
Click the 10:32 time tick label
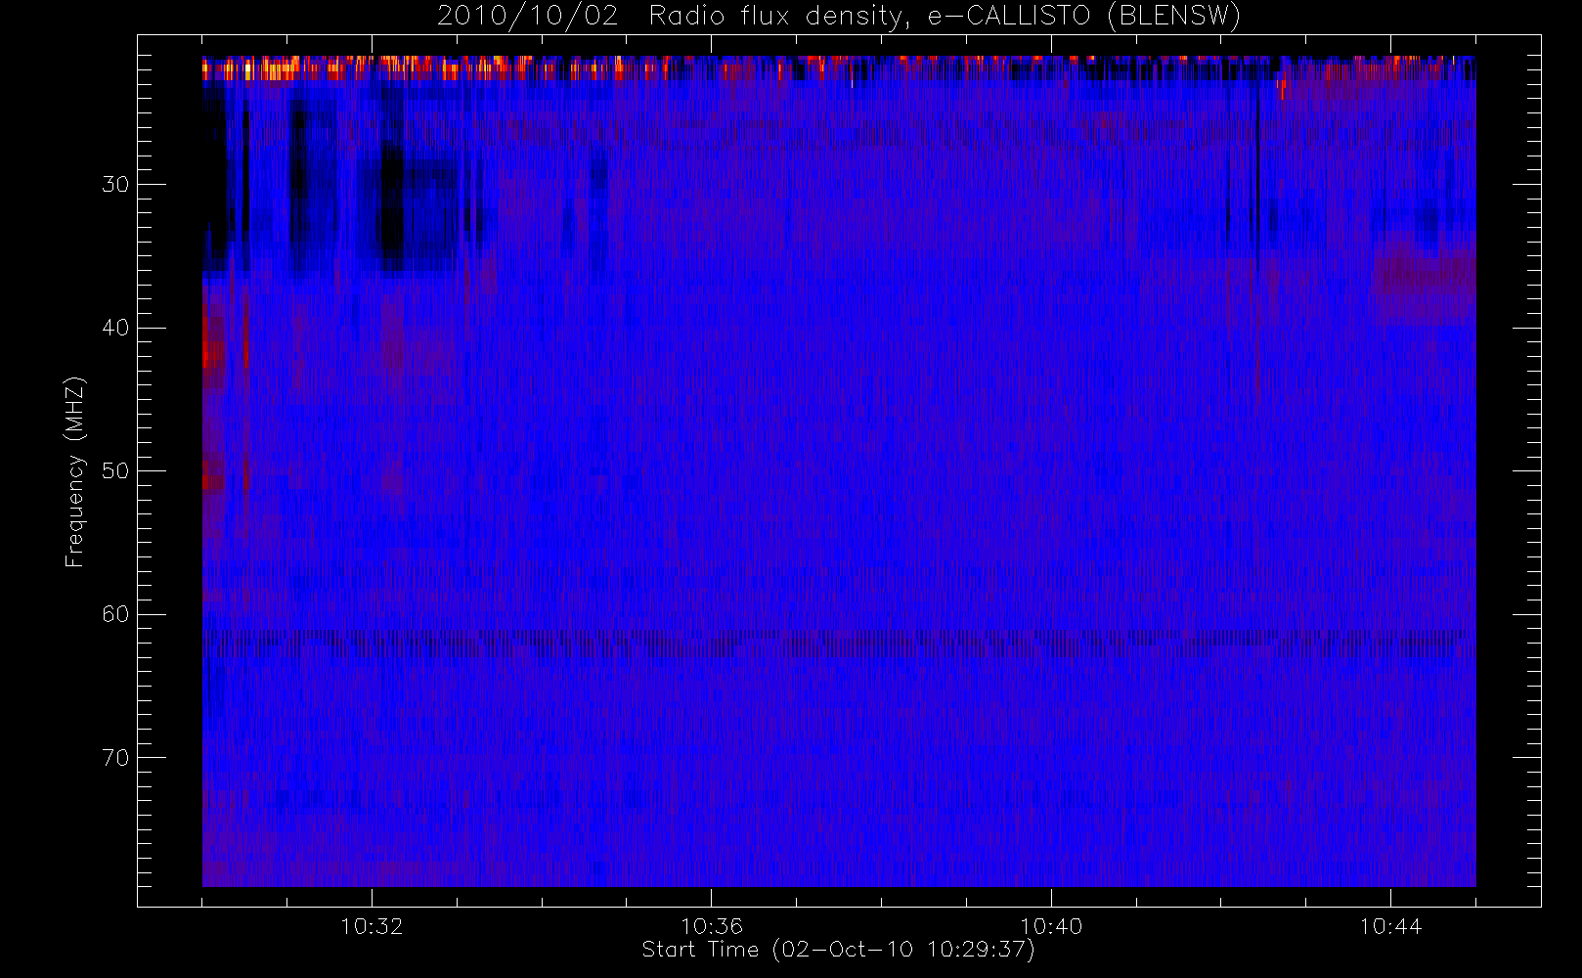(372, 926)
